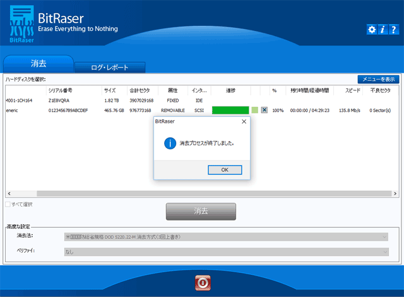Switch to the 消去 tab
The height and width of the screenshot is (297, 404).
tap(39, 64)
